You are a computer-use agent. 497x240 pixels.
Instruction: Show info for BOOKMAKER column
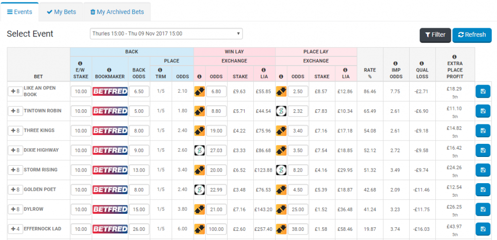tap(110, 70)
